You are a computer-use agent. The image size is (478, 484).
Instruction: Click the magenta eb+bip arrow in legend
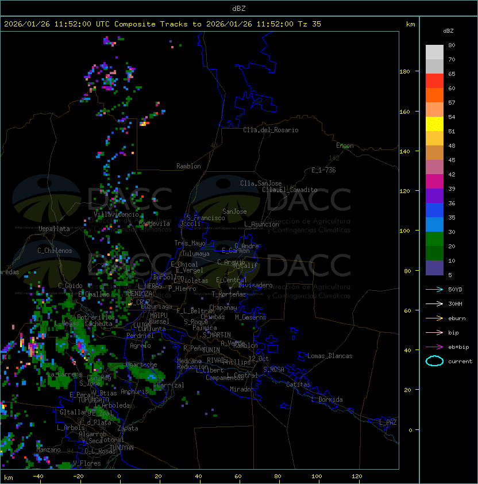pos(434,347)
